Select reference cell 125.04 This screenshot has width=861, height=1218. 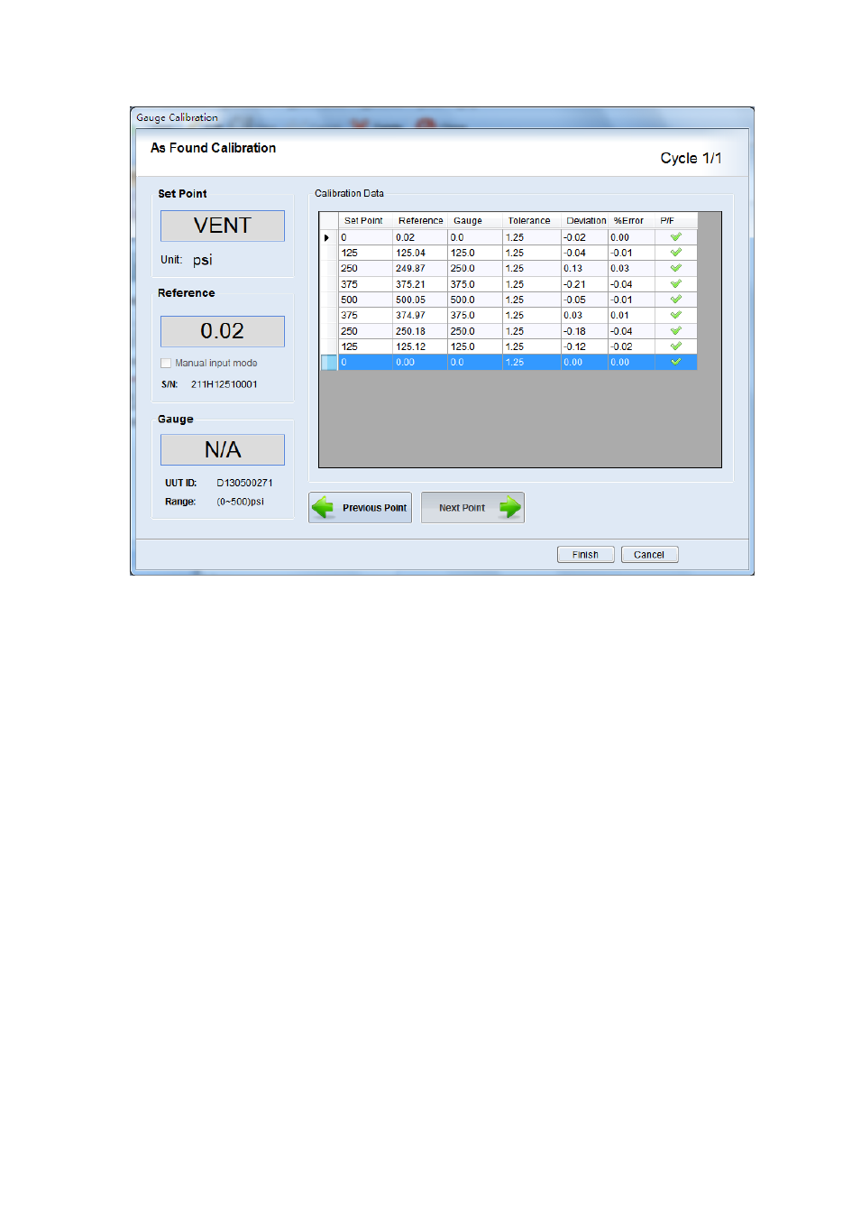pyautogui.click(x=420, y=253)
